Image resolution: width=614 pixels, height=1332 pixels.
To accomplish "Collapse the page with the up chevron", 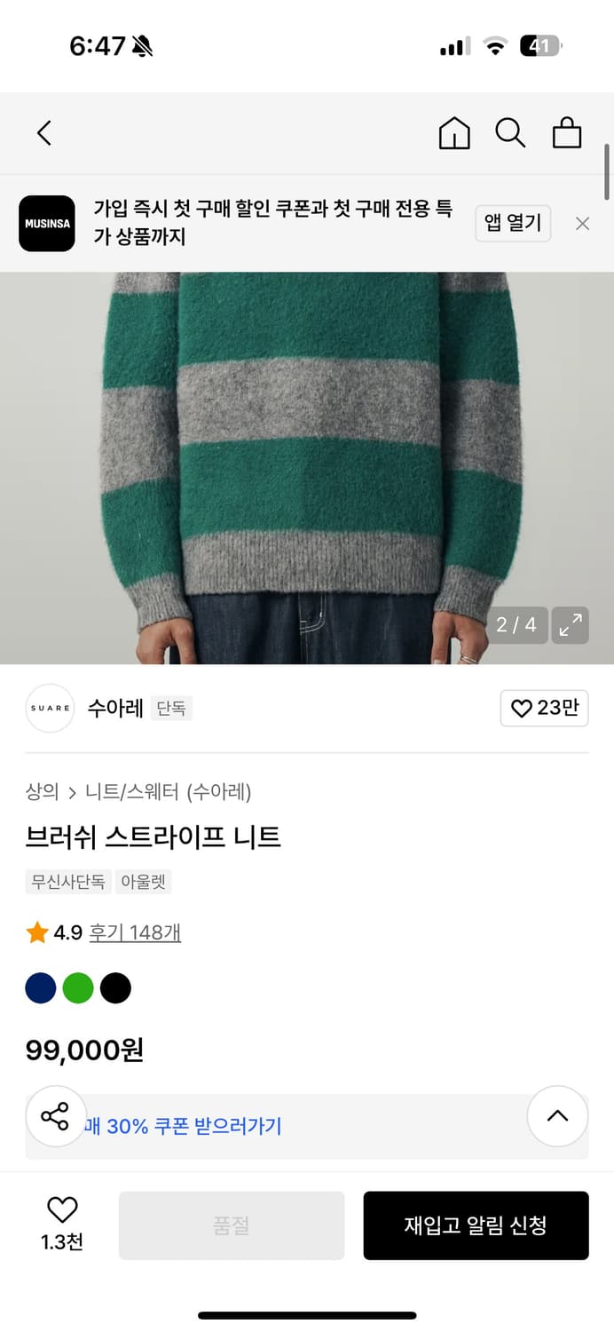I will pos(557,1116).
